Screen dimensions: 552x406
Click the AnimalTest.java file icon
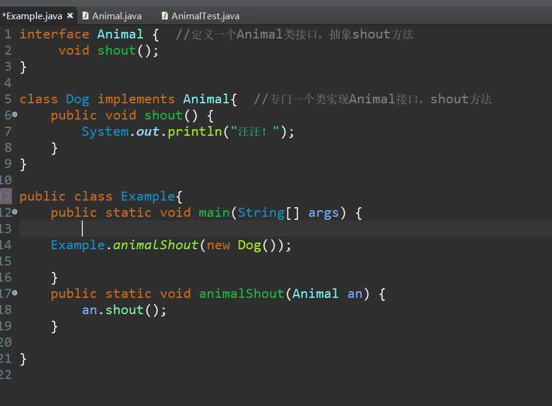tap(165, 16)
